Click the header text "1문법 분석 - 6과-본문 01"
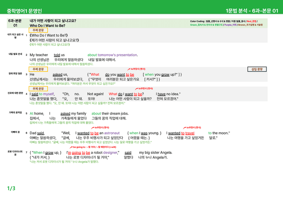Viewport: 283px width, 200px height. pos(252,11)
